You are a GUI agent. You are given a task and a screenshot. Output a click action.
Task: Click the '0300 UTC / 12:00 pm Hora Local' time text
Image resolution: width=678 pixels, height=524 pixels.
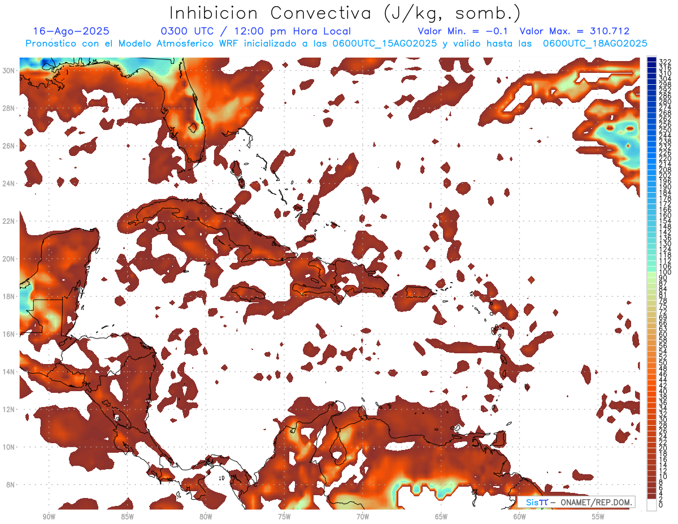pos(255,32)
